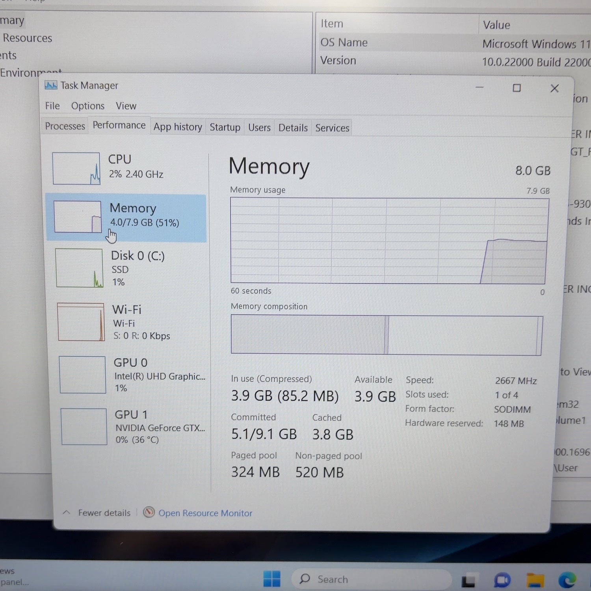
Task: Select GPU 0 Intel UHD Graphics item
Action: pos(131,375)
